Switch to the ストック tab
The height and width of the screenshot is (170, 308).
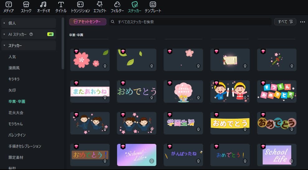[26, 7]
